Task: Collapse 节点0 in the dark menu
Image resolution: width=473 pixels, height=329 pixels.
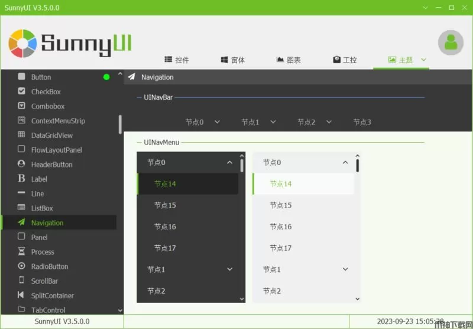Action: click(229, 163)
